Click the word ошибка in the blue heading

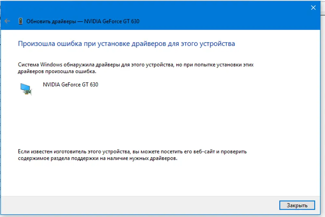coord(63,44)
